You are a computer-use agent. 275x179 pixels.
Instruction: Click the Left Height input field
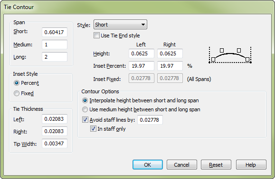[x=142, y=54]
